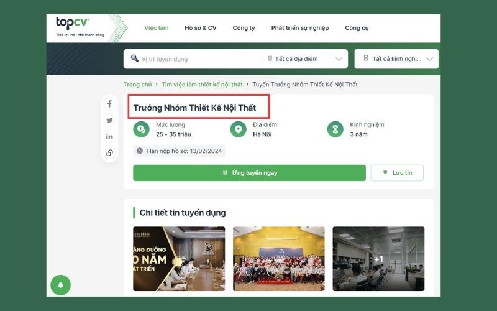Open the Hồ sơ & CV menu
Viewport: 497px width, 311px height.
201,28
